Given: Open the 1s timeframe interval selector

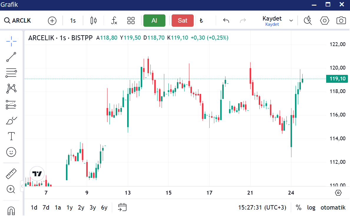Looking at the screenshot, I should tap(73, 21).
